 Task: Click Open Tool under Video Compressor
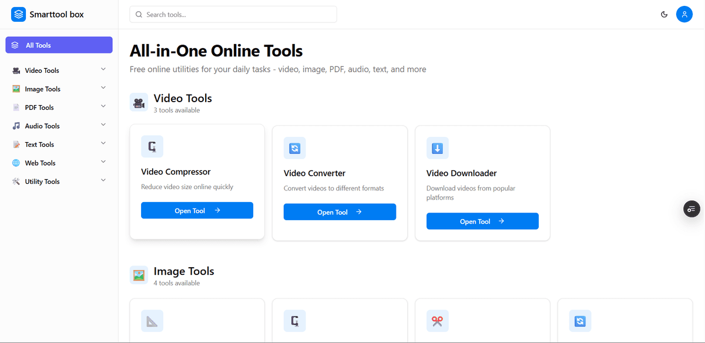click(197, 210)
